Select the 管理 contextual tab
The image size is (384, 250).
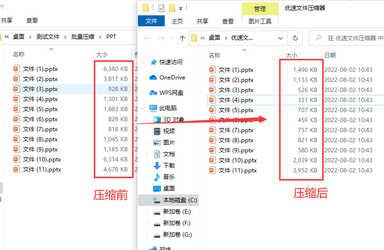pos(260,9)
